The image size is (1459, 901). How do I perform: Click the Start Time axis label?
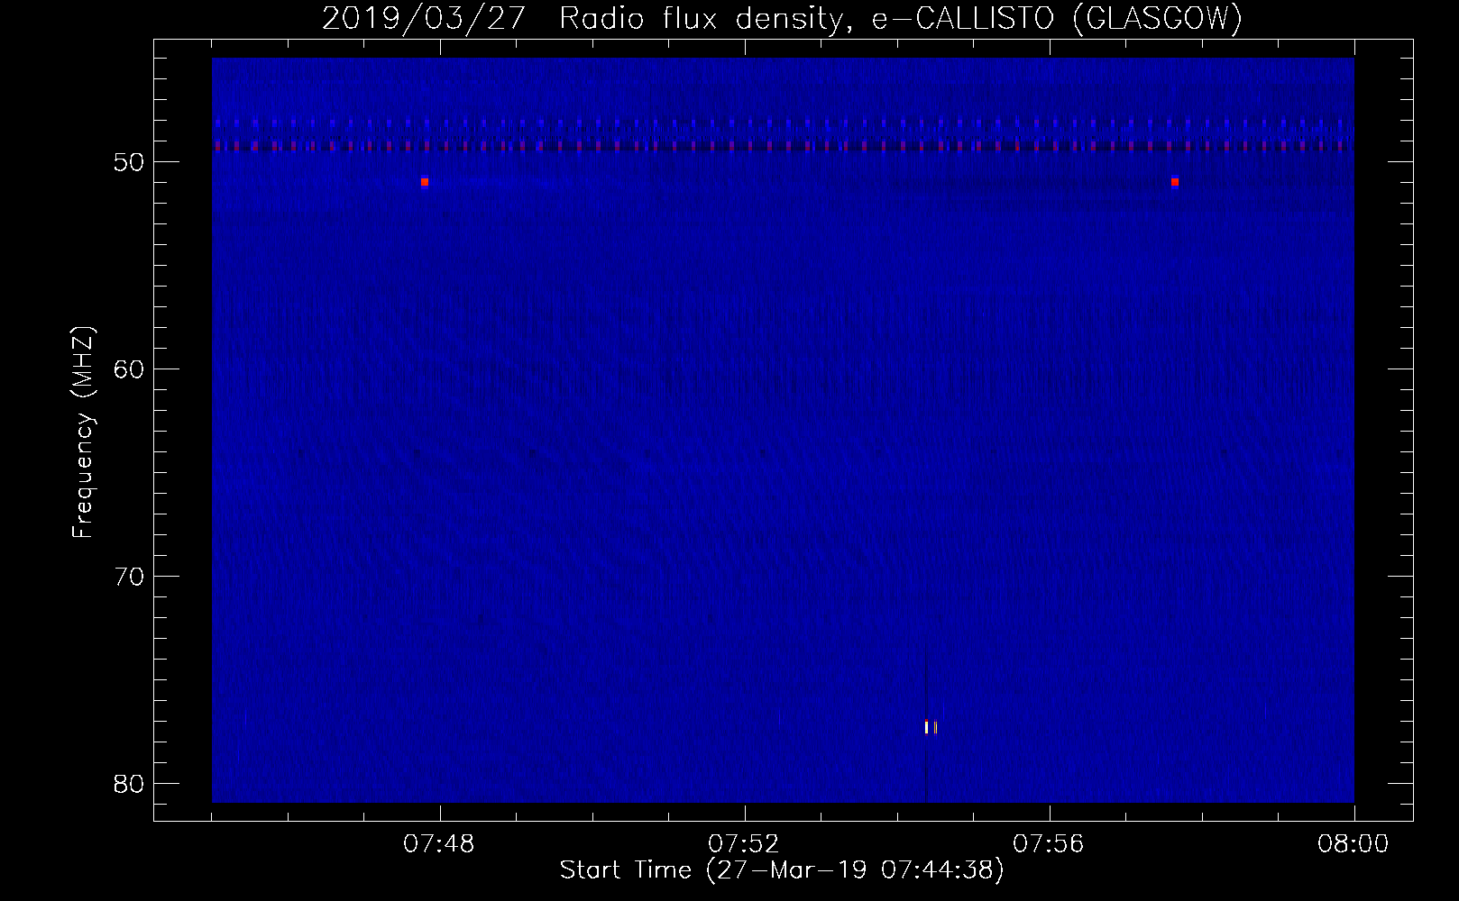tap(781, 870)
